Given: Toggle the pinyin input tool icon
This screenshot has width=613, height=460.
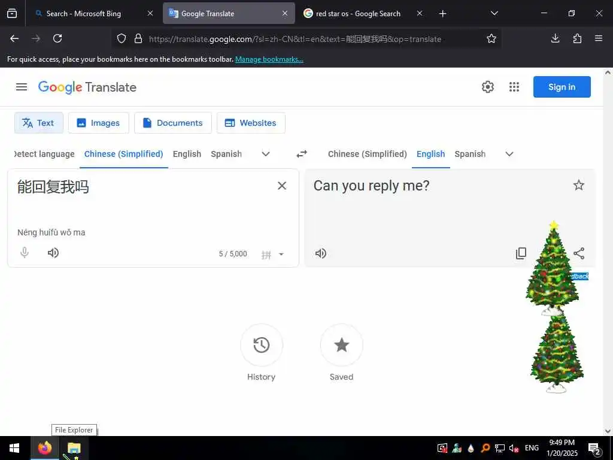Looking at the screenshot, I should pyautogui.click(x=266, y=255).
